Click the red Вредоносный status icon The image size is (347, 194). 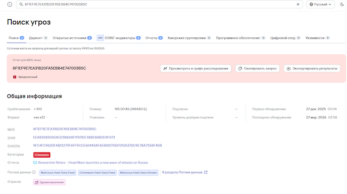click(14, 77)
